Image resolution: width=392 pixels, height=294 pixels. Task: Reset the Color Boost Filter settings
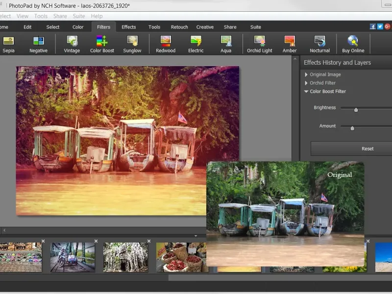coord(351,148)
